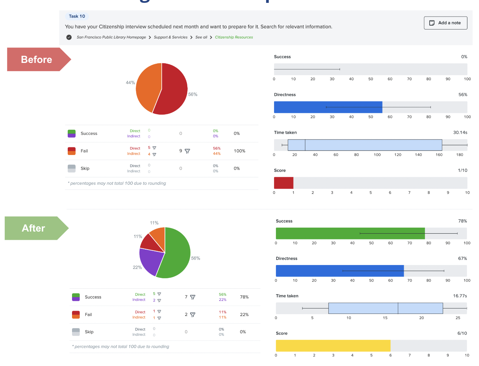Viewport: 479px width, 366px height.
Task: Click the See all breadcrumb item
Action: [x=201, y=37]
